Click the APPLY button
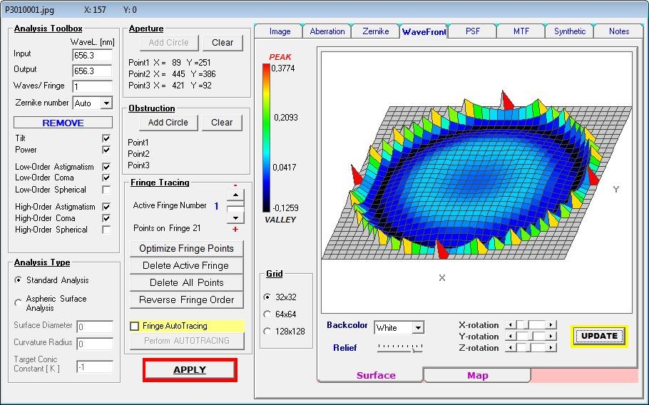Screen dimensions: 649x405 [190, 370]
